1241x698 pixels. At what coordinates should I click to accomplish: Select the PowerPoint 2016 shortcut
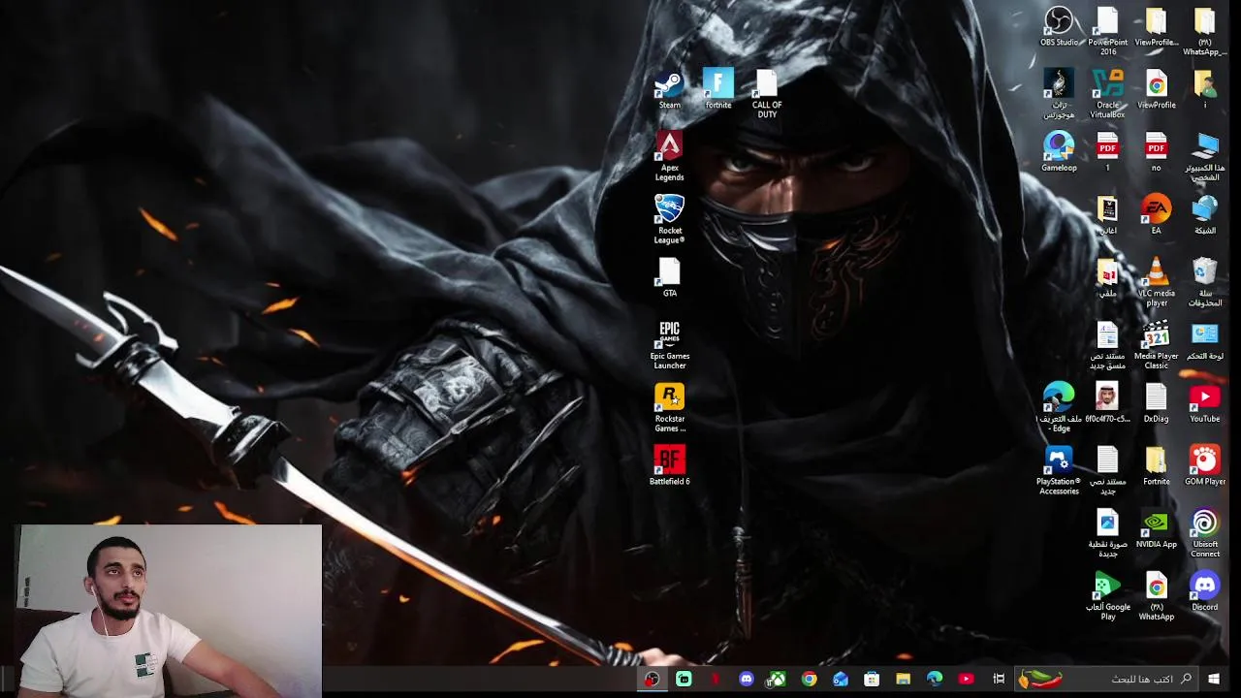coord(1107,32)
